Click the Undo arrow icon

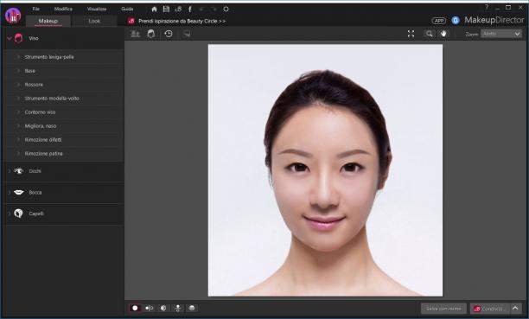coord(201,10)
